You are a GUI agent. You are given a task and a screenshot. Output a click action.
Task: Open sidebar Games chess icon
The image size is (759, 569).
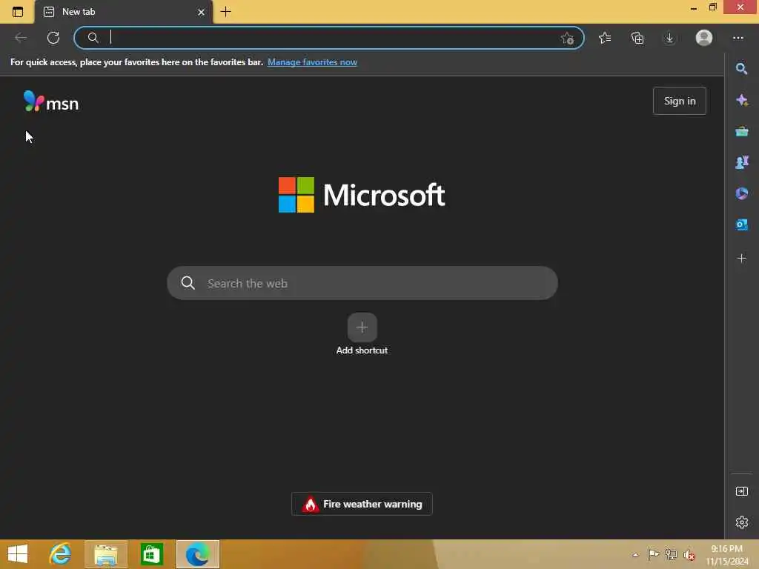point(741,162)
